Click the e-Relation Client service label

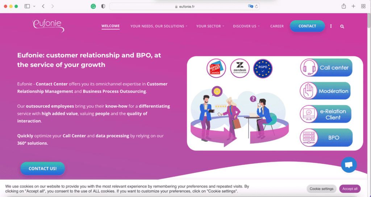tap(333, 114)
